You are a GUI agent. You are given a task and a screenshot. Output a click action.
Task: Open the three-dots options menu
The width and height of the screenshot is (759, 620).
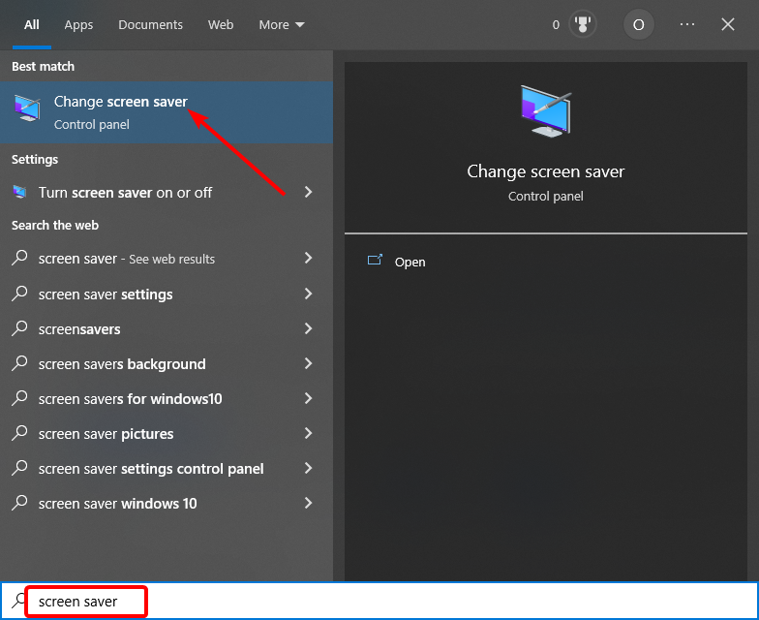click(687, 24)
